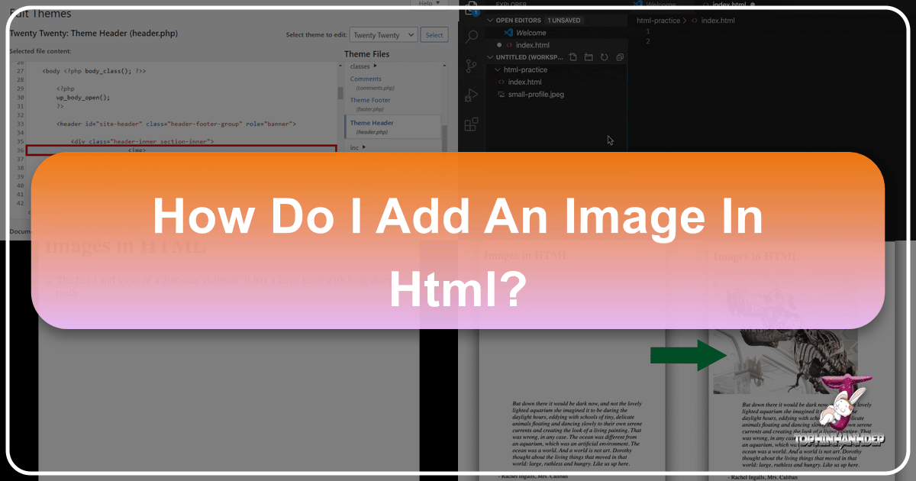Create a new file in the workspace

(x=574, y=57)
